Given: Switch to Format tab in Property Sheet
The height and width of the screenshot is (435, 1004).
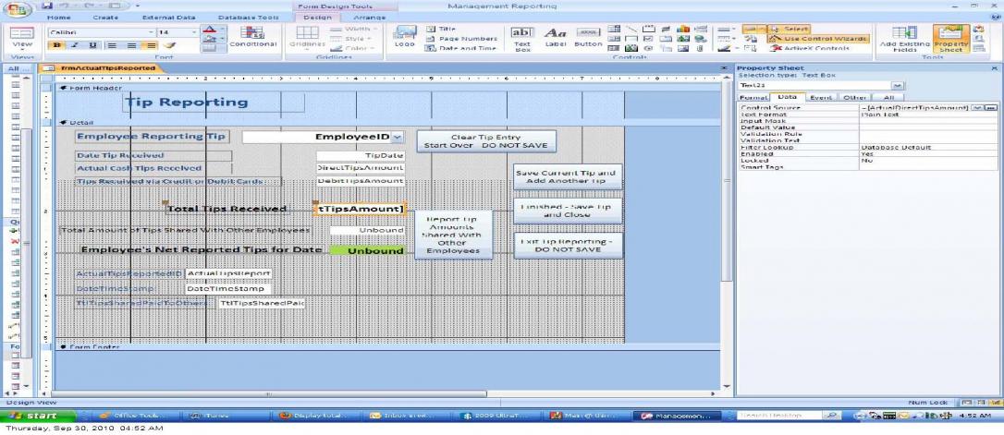Looking at the screenshot, I should (x=753, y=97).
